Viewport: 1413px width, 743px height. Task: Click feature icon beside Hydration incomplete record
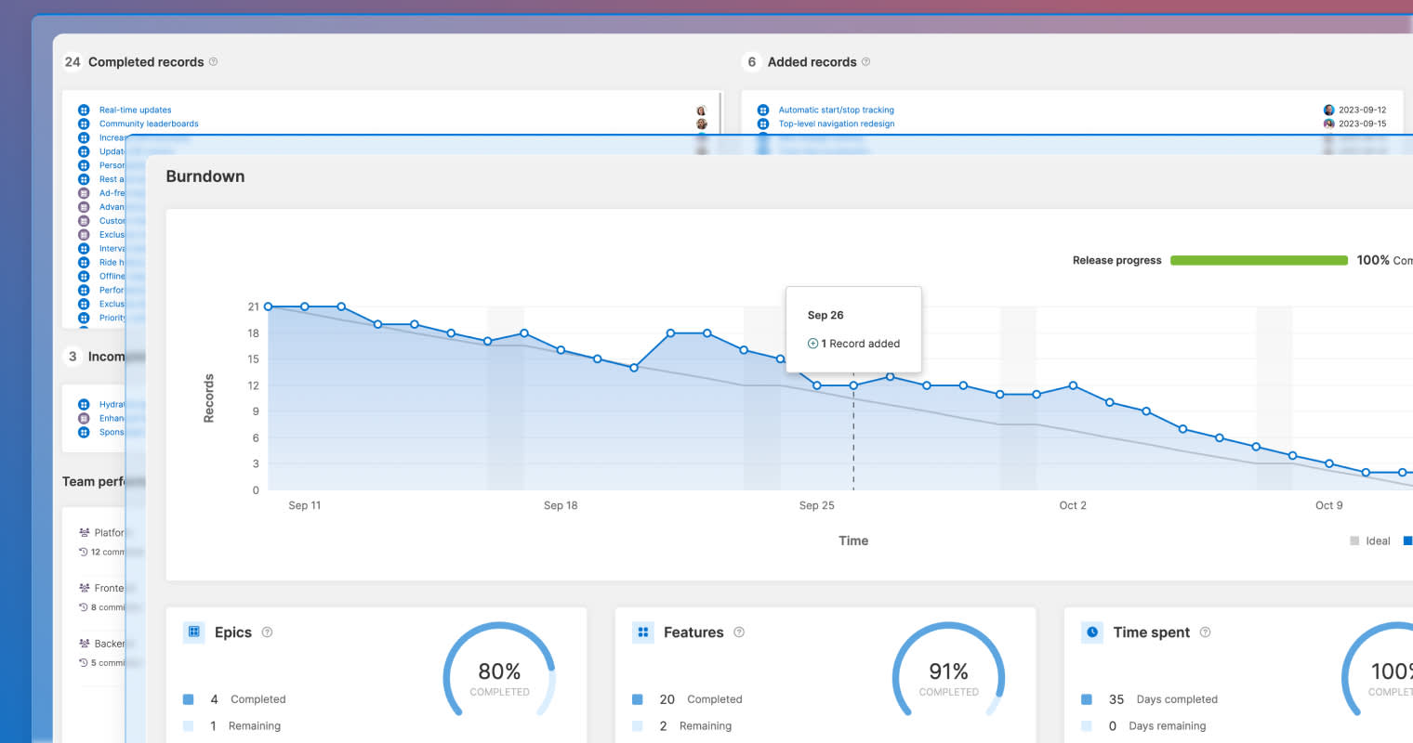[84, 405]
